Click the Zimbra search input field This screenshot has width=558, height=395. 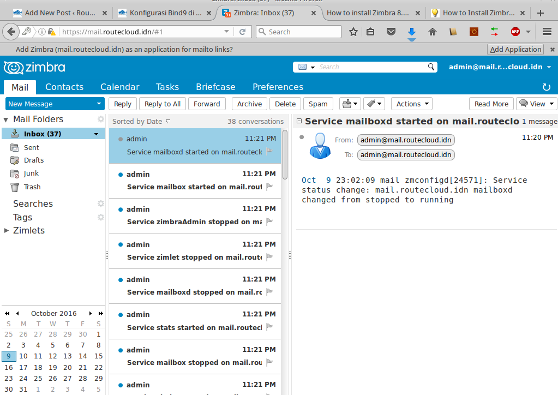click(372, 67)
